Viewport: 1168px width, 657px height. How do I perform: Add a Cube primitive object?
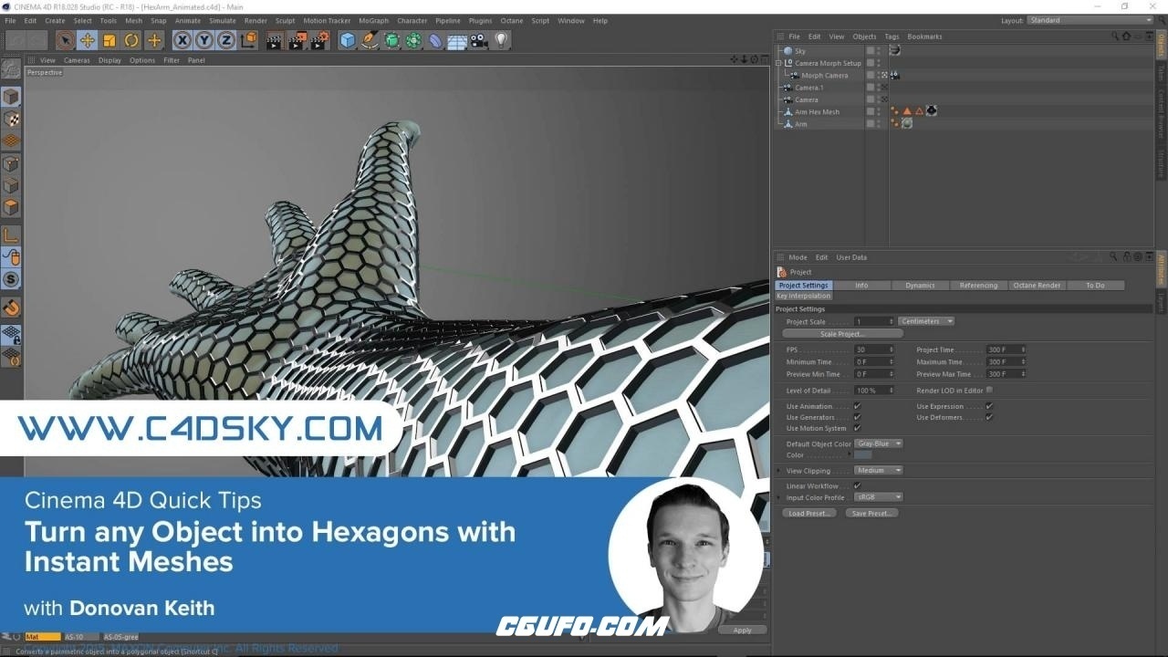tap(348, 40)
